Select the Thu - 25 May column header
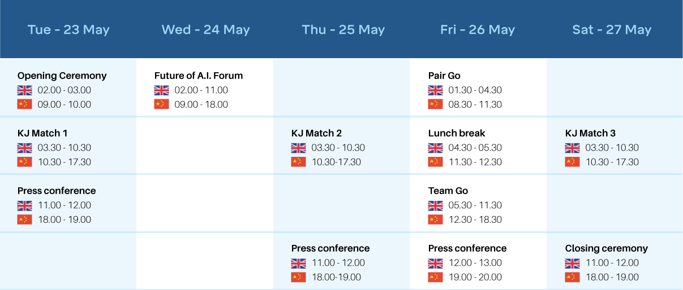This screenshot has height=290, width=683. click(x=343, y=30)
